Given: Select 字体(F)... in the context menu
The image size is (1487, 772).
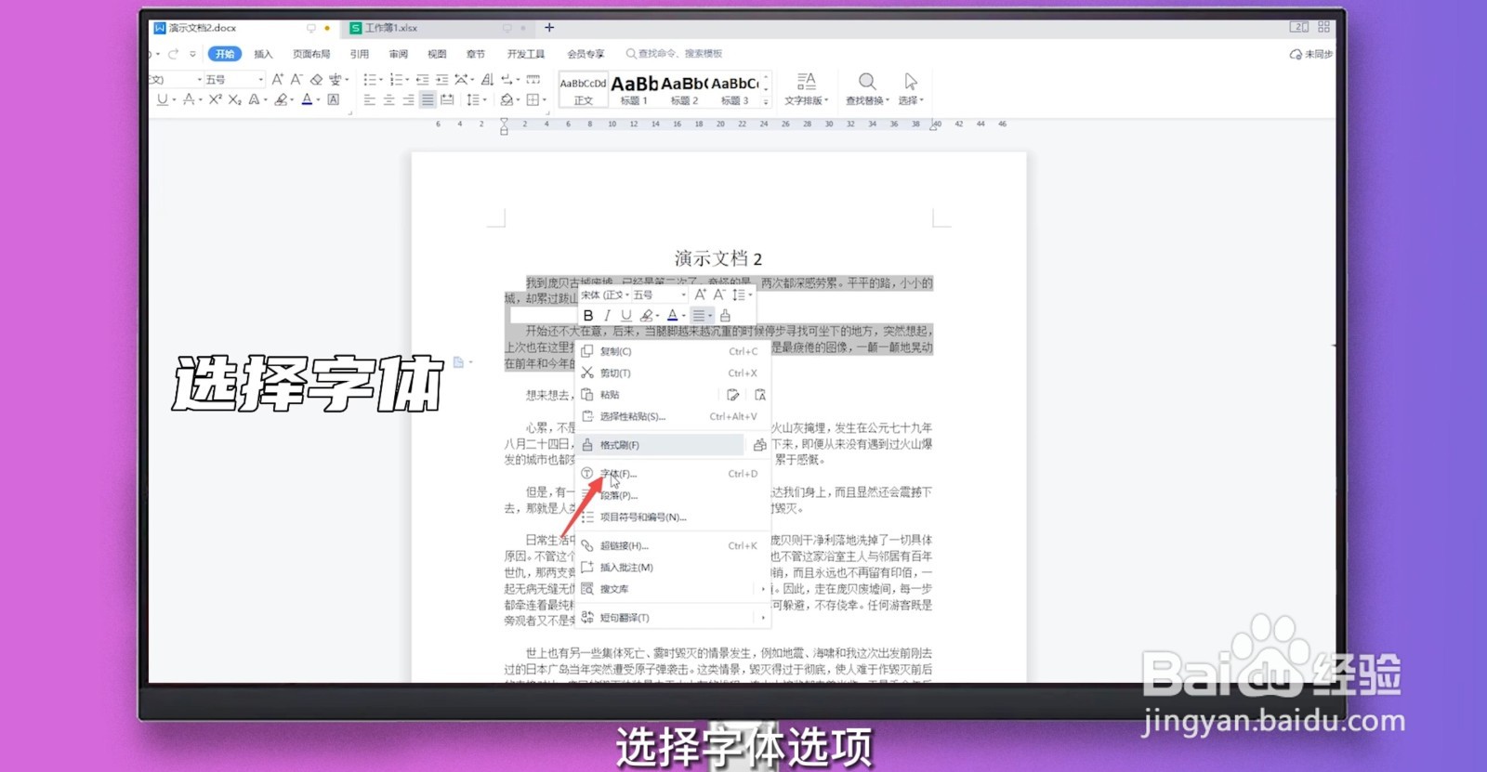Looking at the screenshot, I should (x=671, y=474).
